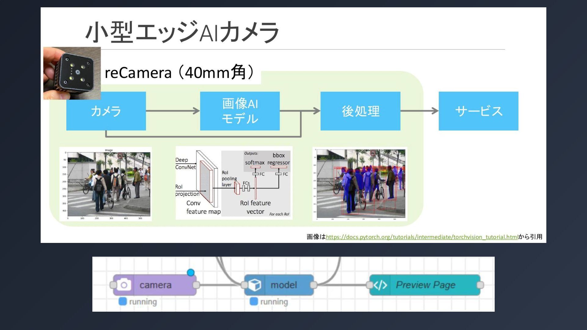
Task: Click the model node's input port
Action: [244, 285]
